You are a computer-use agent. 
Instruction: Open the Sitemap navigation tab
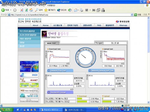(x=123, y=25)
